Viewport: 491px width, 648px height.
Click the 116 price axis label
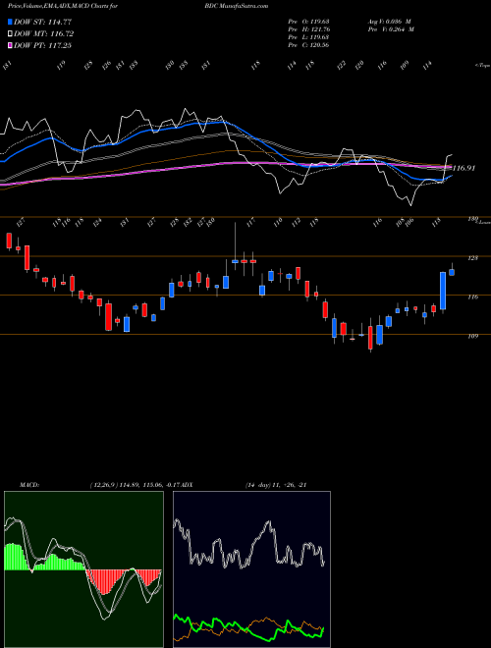(472, 297)
